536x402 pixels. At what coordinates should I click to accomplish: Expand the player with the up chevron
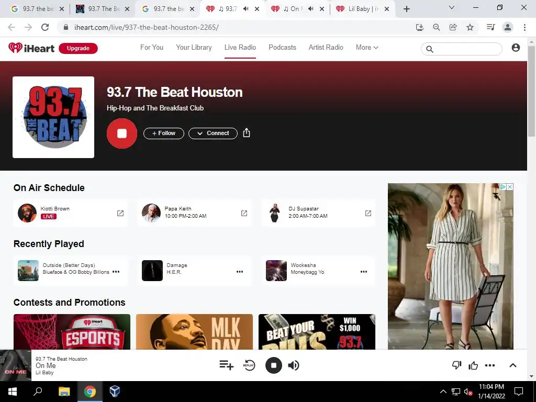pyautogui.click(x=513, y=365)
